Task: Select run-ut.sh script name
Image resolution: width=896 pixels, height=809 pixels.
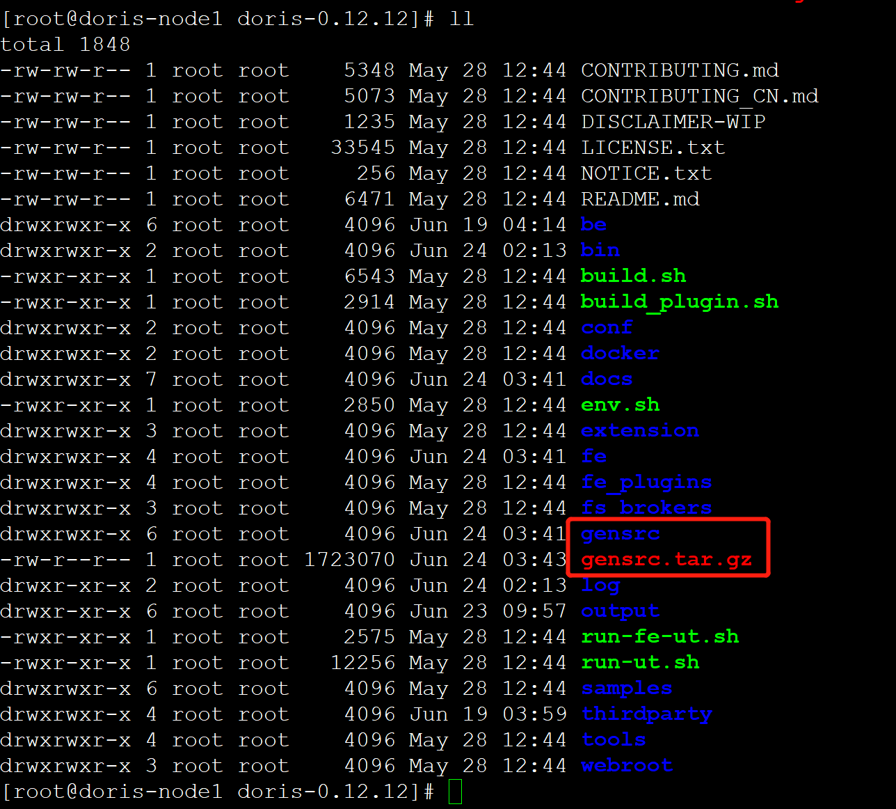Action: pyautogui.click(x=640, y=663)
